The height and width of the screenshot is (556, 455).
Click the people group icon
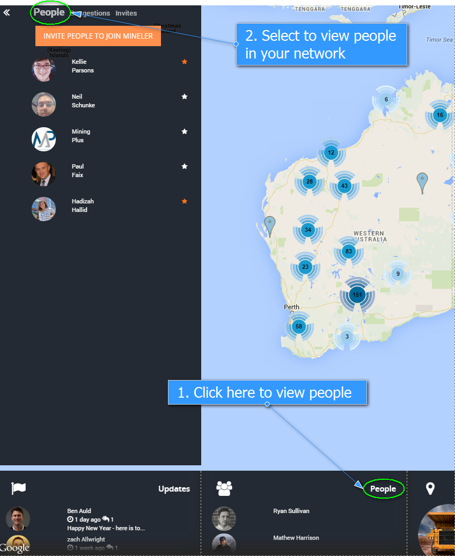224,488
